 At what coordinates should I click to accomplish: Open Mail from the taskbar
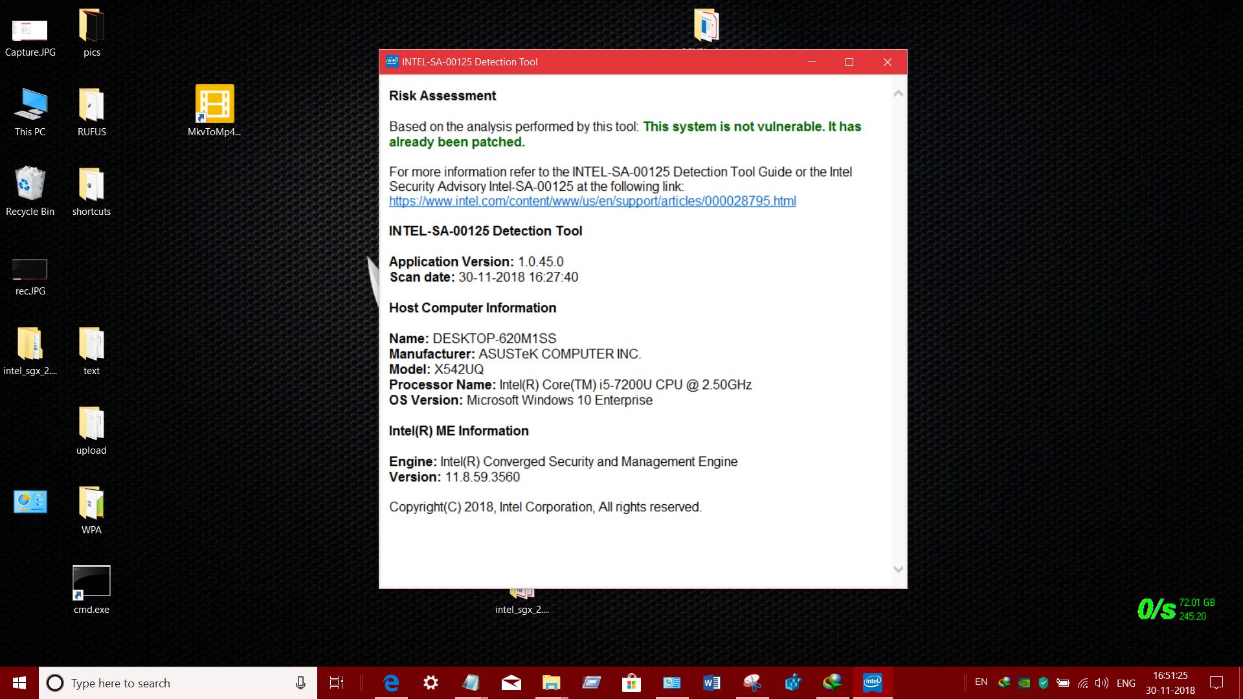[511, 683]
